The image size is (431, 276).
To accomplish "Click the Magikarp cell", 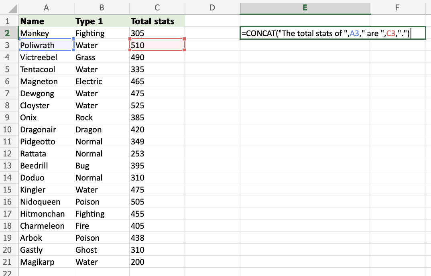I will coord(46,262).
